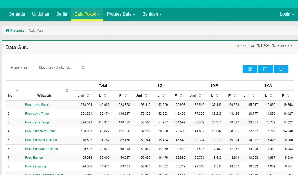
Task: Sort by SD Jml column
Action: pos(146,95)
